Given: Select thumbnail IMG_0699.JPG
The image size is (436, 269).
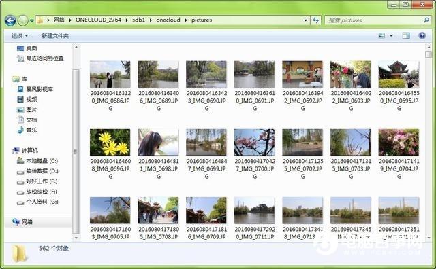Looking at the screenshot, I should [x=206, y=142].
